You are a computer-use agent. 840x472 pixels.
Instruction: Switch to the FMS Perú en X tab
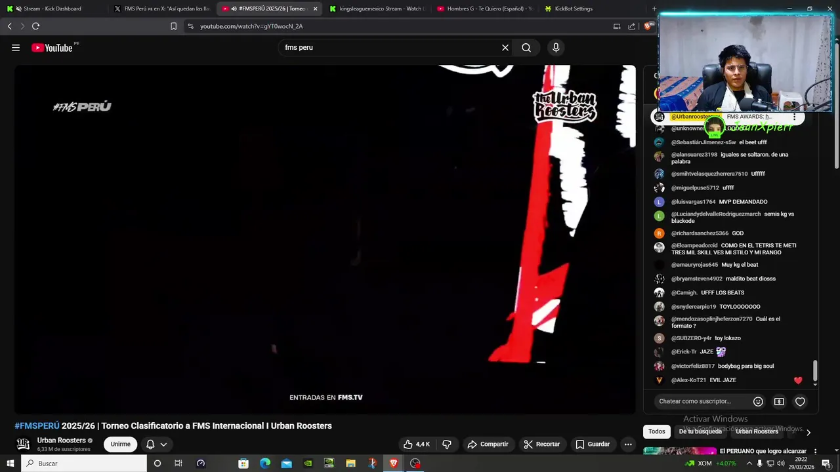tap(161, 9)
